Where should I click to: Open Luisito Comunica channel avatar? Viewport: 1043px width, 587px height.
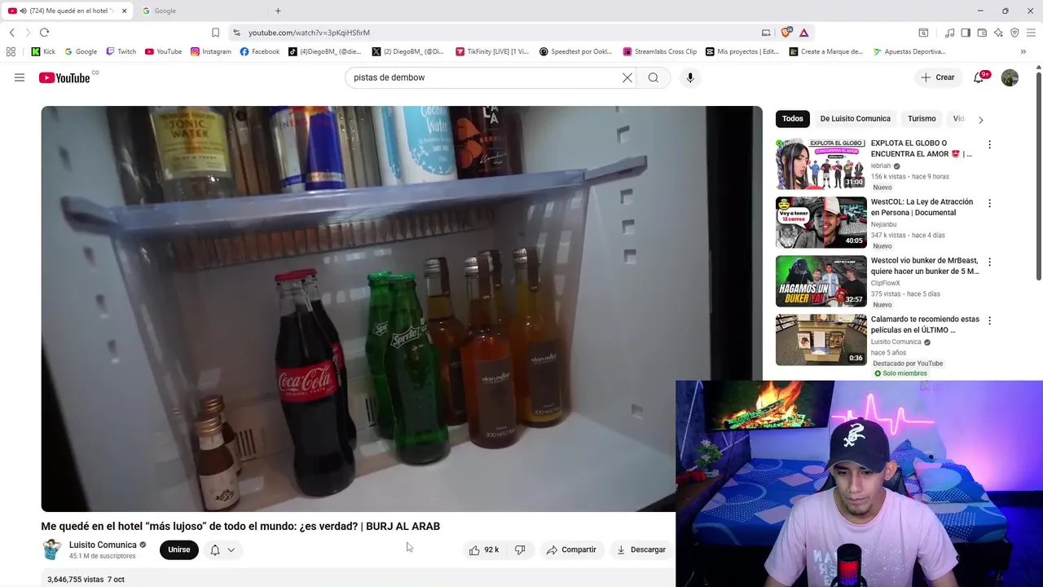(x=52, y=549)
